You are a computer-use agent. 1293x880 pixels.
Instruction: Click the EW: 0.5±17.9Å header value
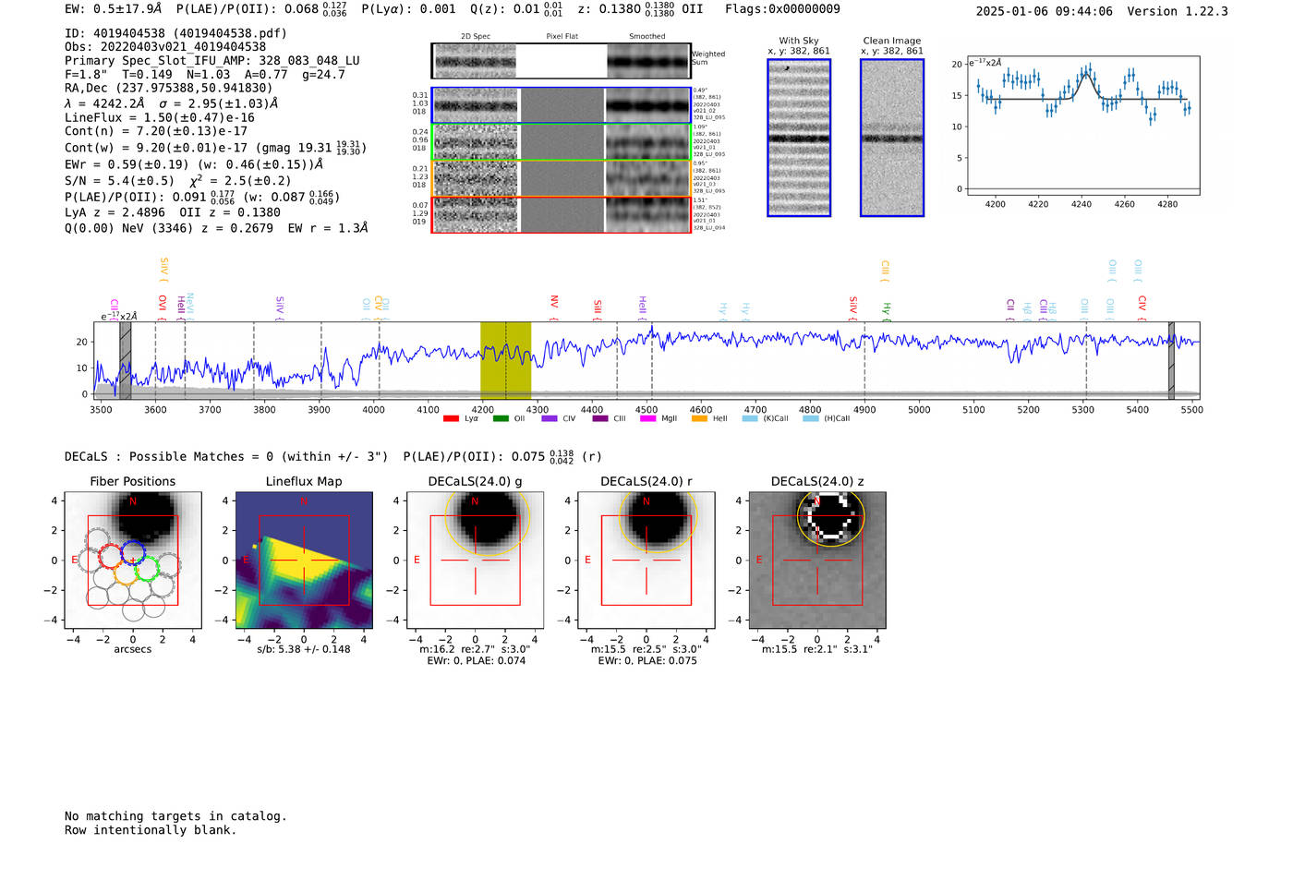tap(113, 8)
